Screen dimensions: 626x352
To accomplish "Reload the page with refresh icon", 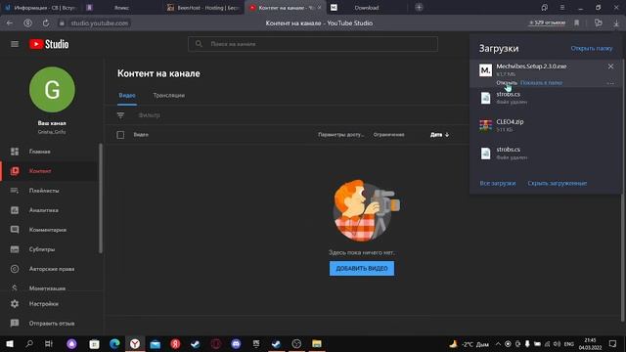I will (46, 23).
